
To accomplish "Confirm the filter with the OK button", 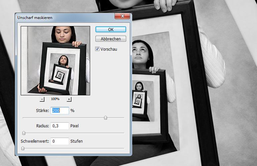I will click(111, 30).
